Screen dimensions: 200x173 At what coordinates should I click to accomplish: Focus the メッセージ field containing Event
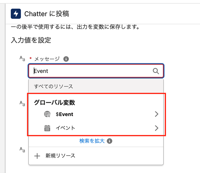92,71
